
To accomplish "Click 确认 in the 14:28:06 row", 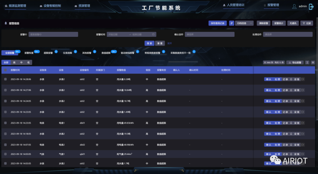I will [269, 79].
